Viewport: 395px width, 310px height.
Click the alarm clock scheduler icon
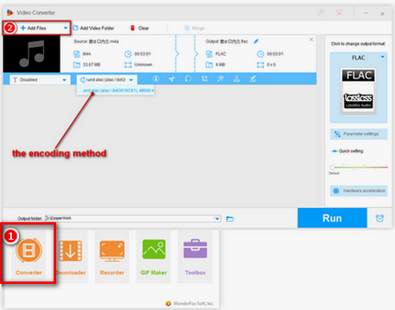pos(380,218)
